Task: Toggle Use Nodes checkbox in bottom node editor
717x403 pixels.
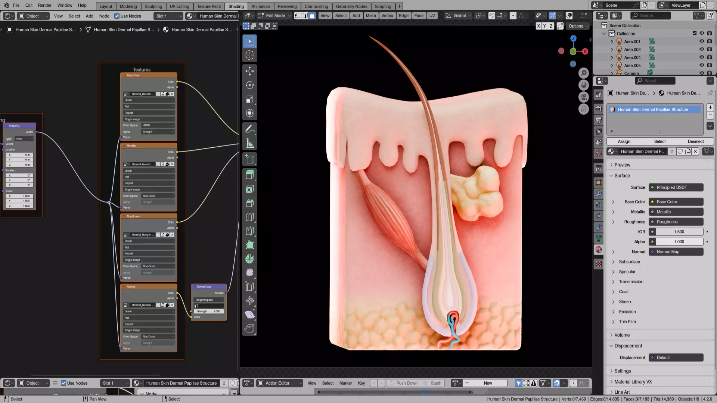Action: click(63, 383)
